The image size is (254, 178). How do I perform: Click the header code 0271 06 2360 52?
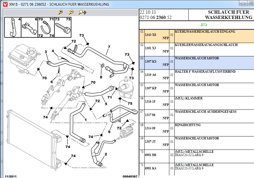pyautogui.click(x=155, y=18)
